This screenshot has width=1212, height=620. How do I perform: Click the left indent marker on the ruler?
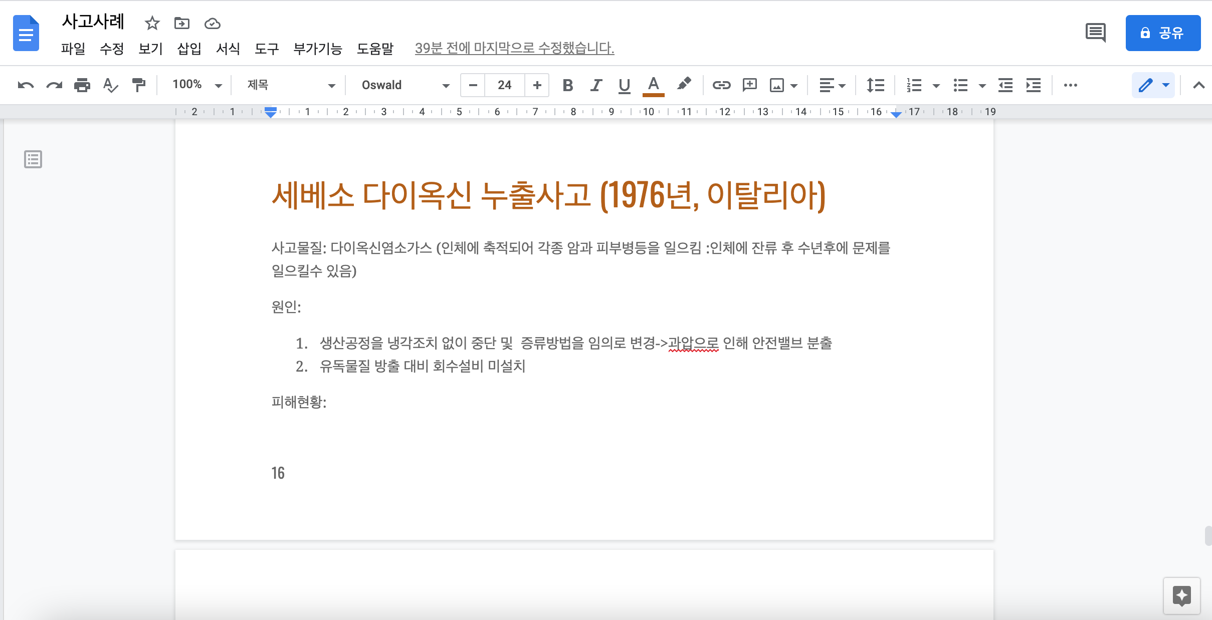coord(271,113)
